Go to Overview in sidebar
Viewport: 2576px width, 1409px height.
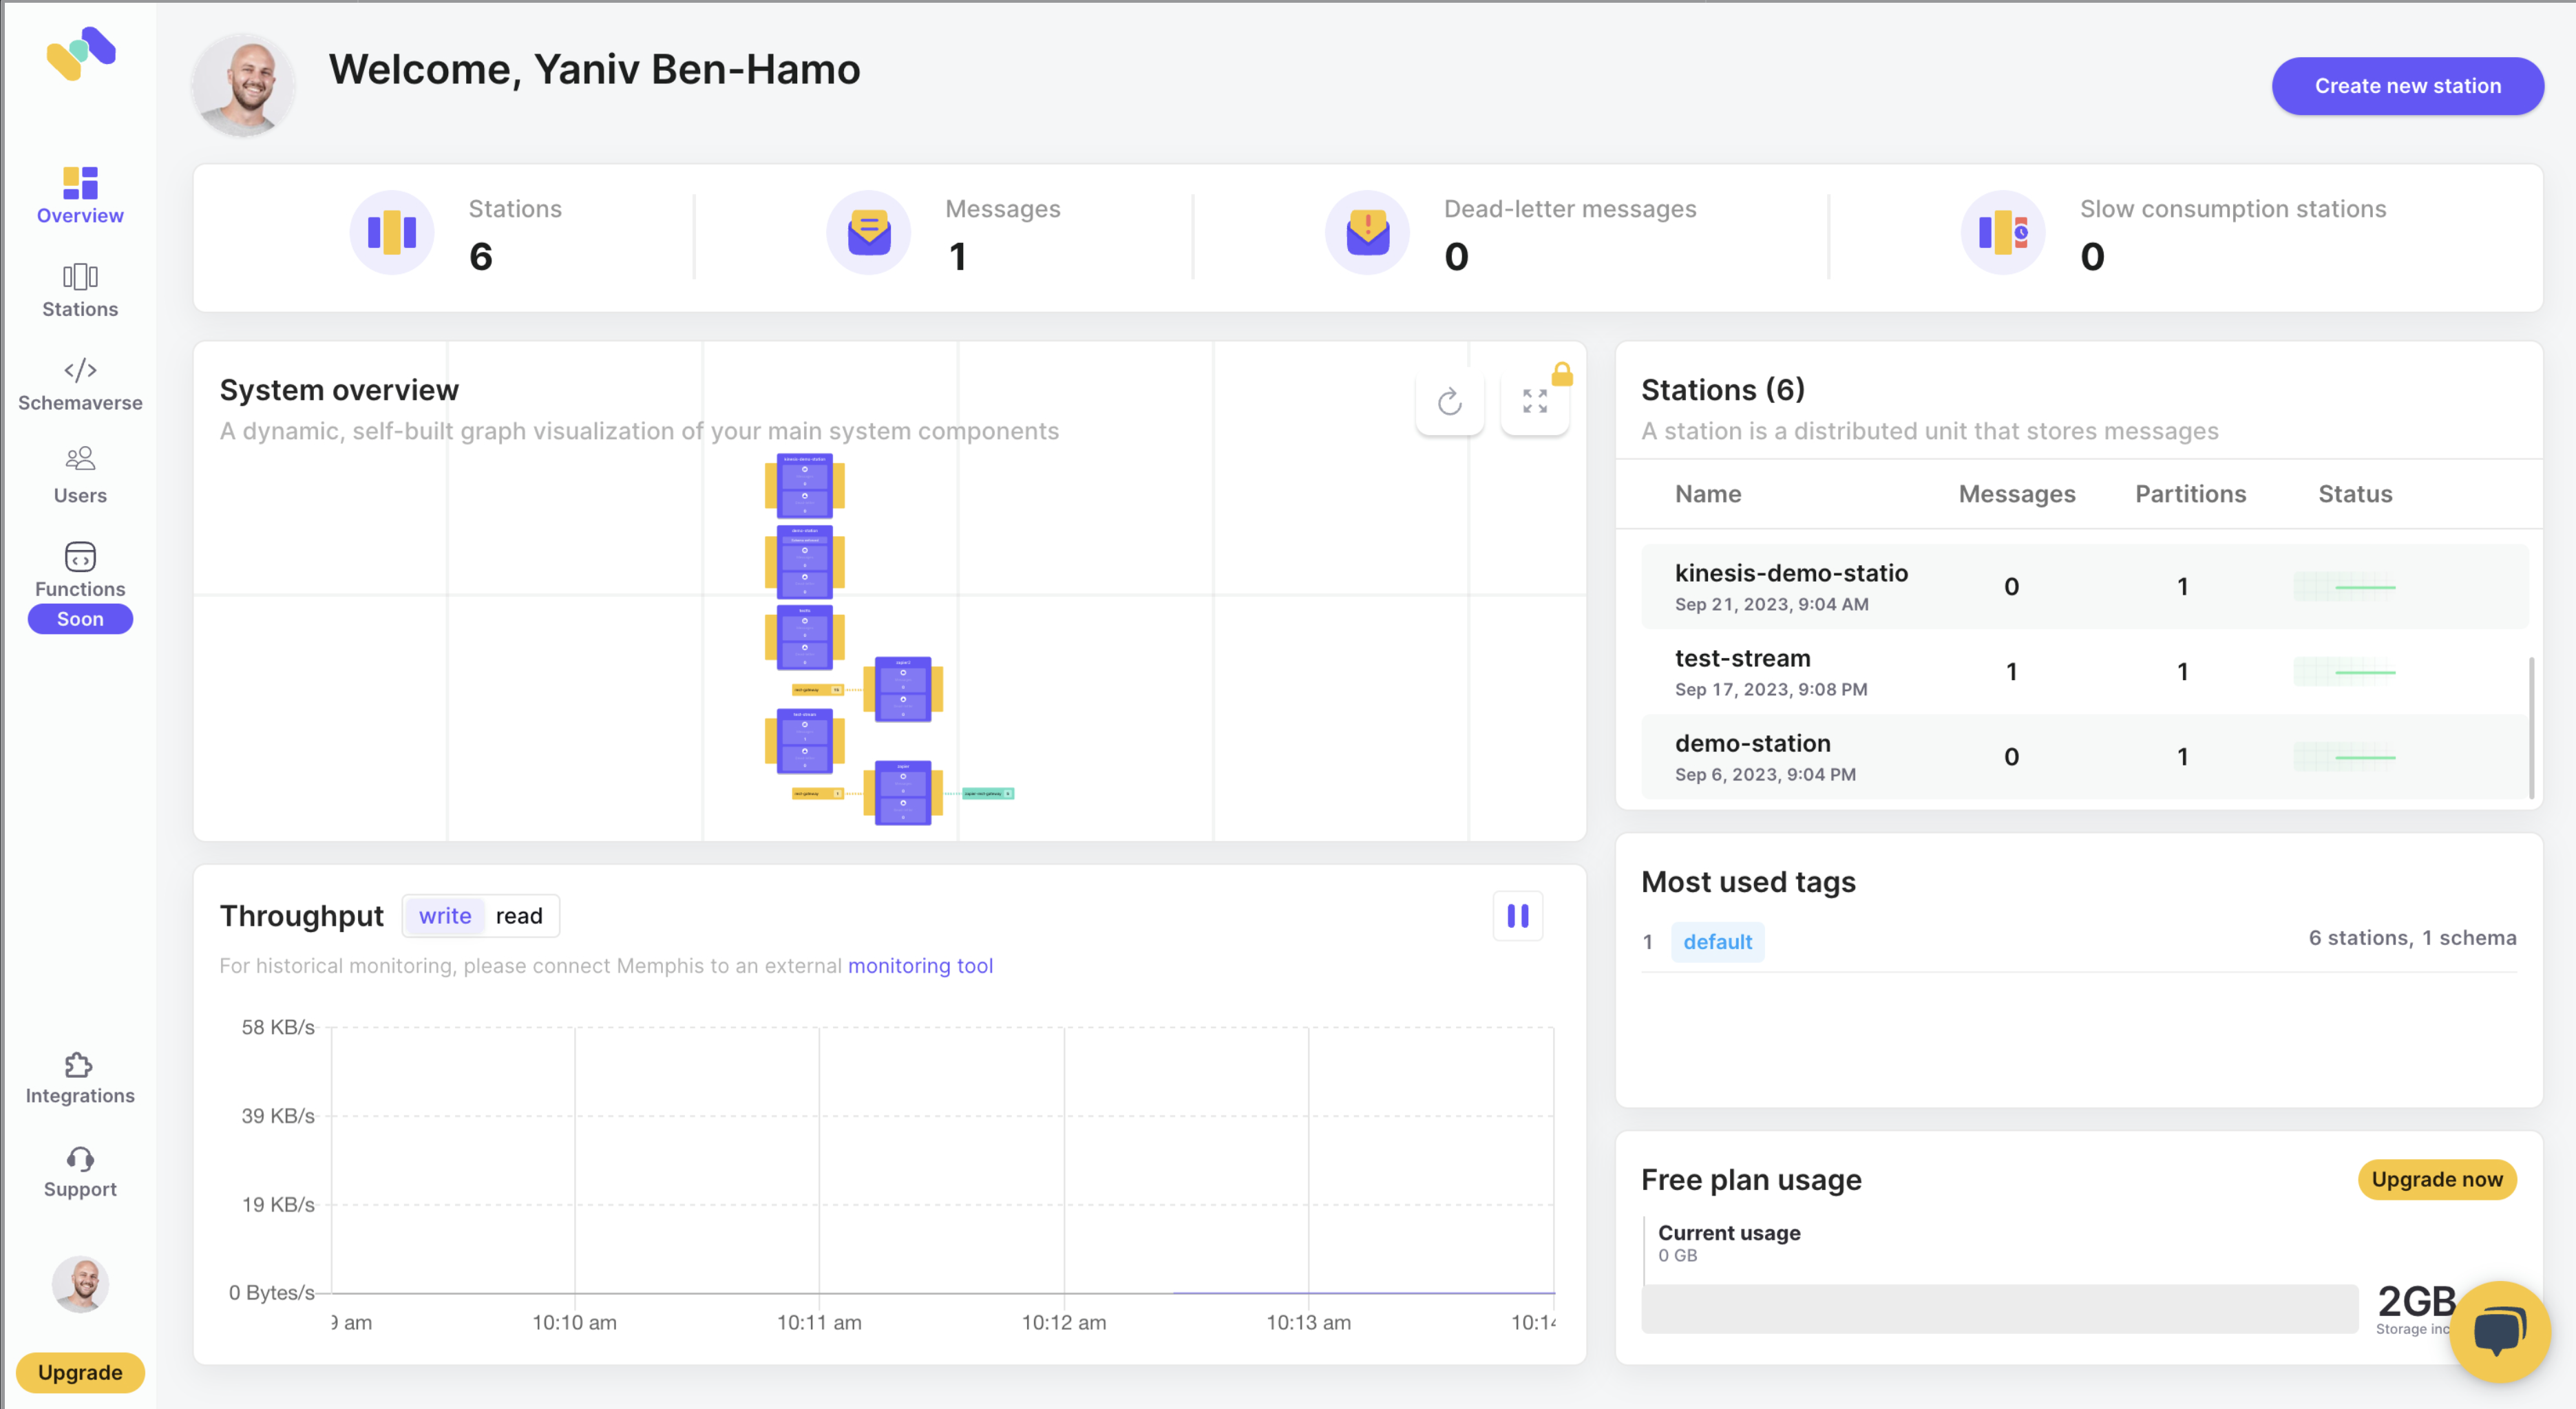pyautogui.click(x=80, y=196)
